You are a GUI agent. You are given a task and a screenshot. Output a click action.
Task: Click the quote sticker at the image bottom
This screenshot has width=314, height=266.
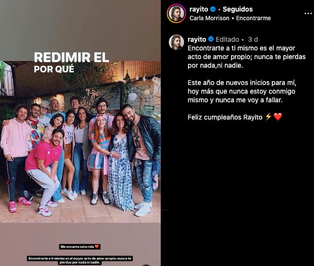pyautogui.click(x=80, y=260)
